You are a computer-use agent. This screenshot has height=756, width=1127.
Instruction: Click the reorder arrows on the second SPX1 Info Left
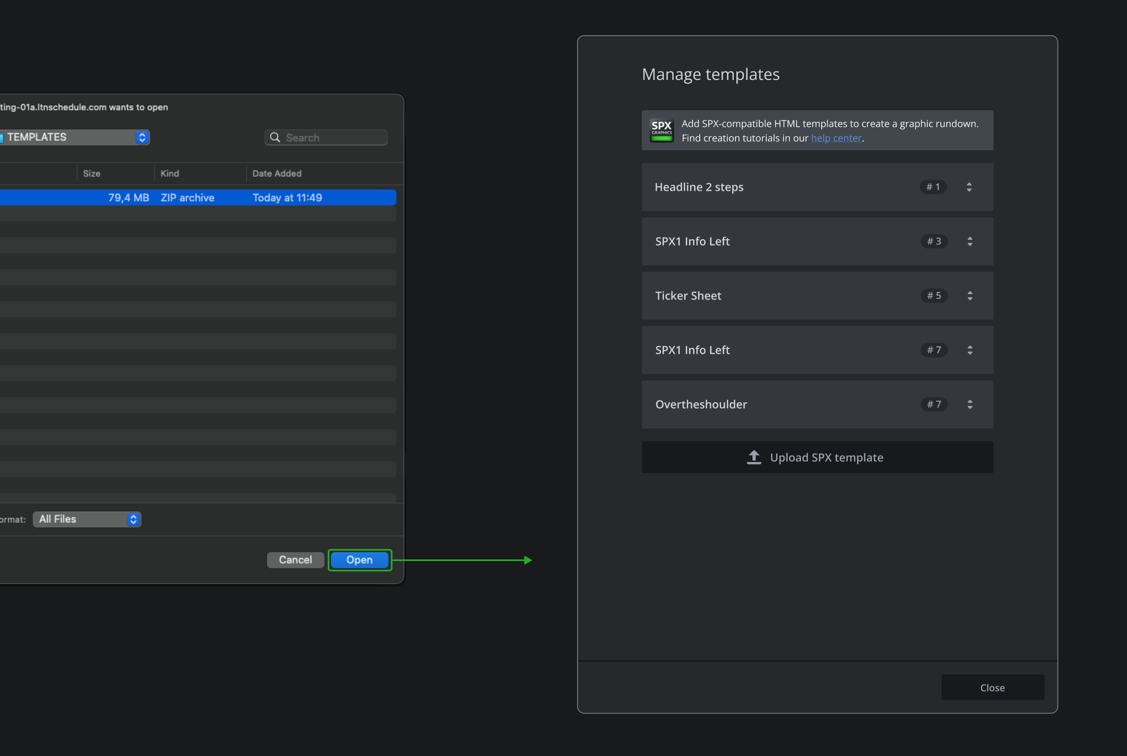coord(970,350)
